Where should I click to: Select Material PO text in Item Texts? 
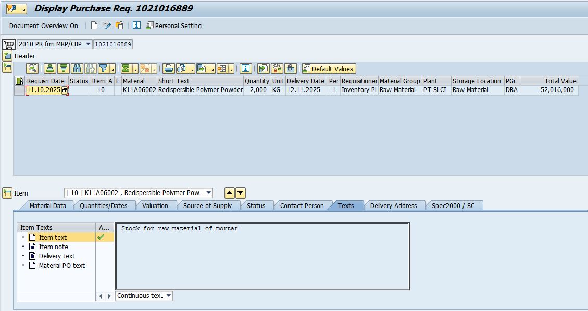click(61, 265)
